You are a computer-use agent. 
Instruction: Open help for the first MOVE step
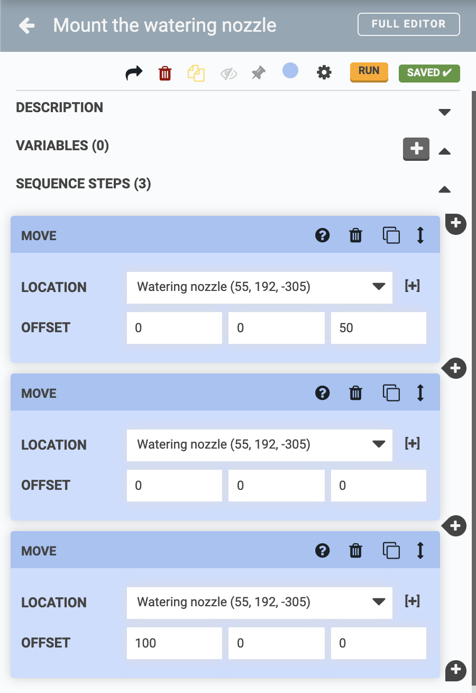(x=322, y=235)
